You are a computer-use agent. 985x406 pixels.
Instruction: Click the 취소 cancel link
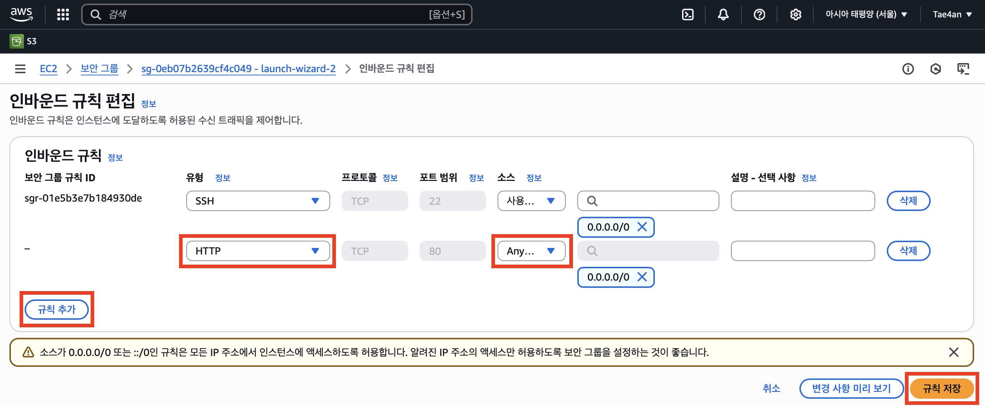pyautogui.click(x=771, y=388)
